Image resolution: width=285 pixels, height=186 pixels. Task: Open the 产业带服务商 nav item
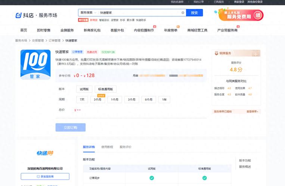click(227, 30)
